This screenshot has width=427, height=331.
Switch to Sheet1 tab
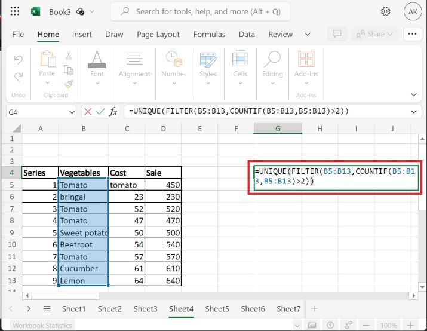coord(73,309)
